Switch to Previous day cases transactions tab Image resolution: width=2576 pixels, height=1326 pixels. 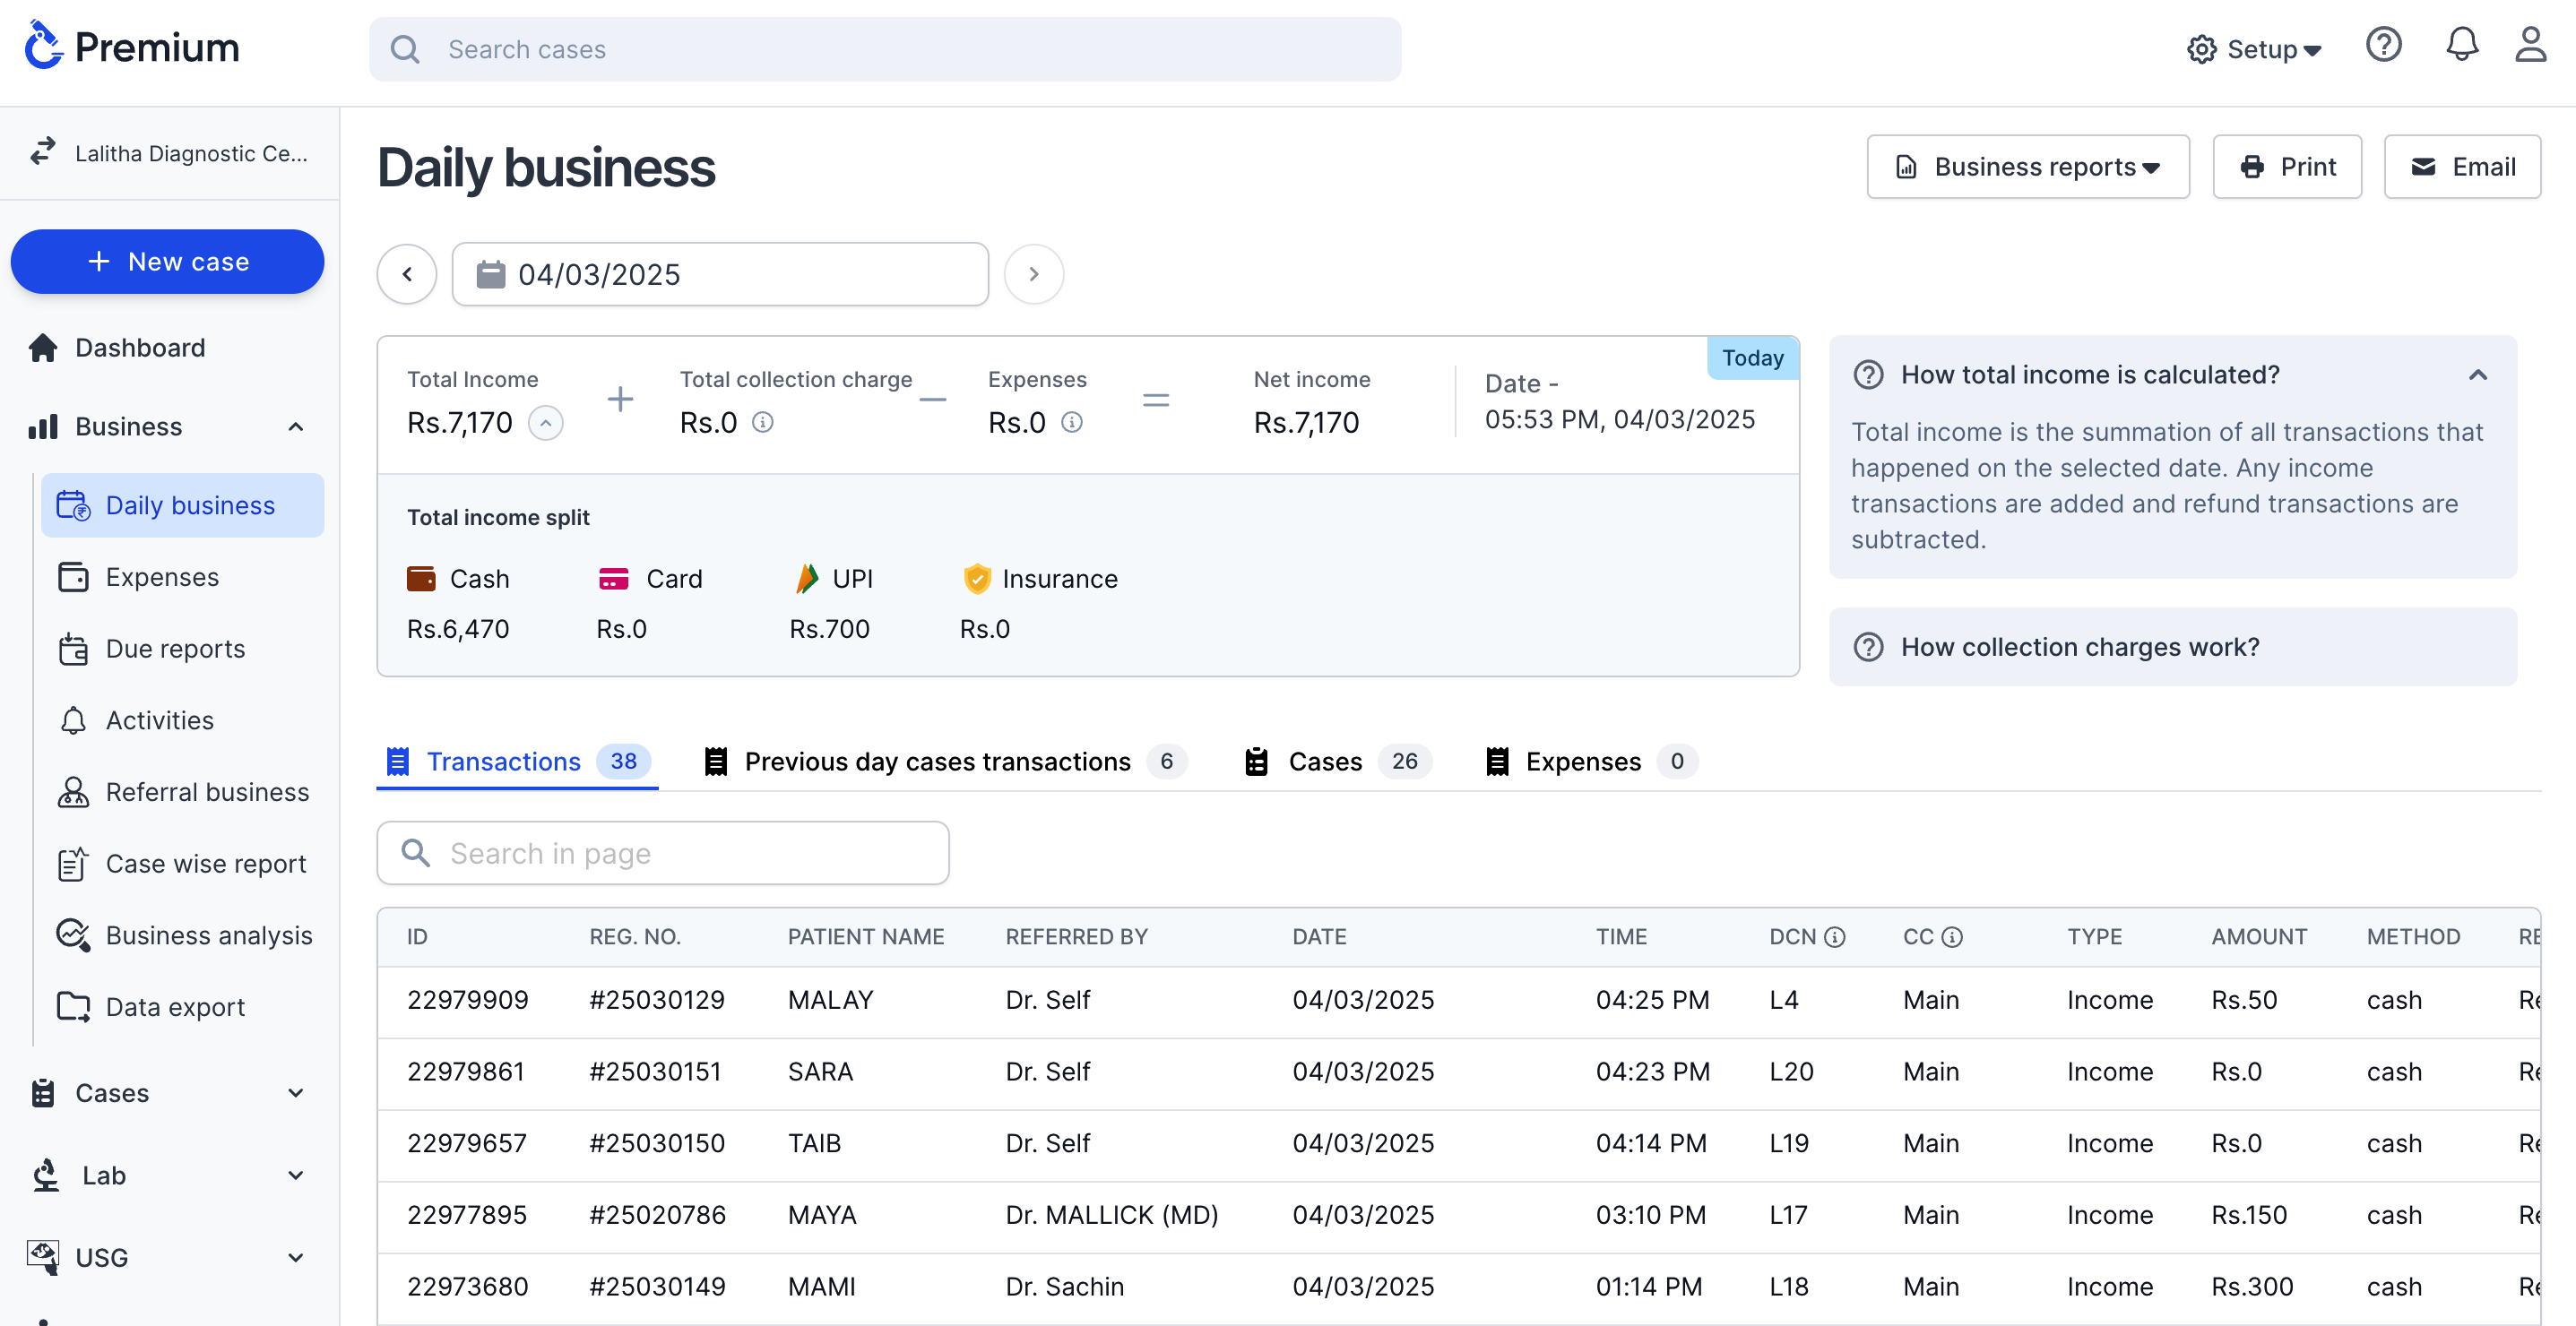coord(937,762)
